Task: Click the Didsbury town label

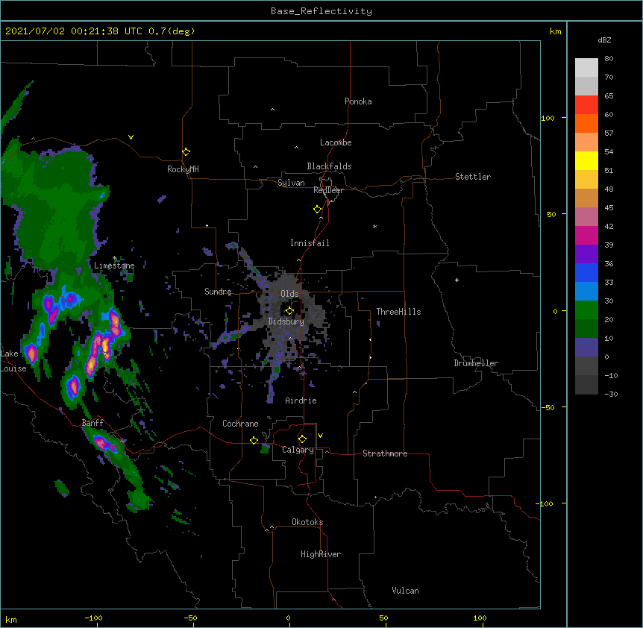Action: (286, 321)
